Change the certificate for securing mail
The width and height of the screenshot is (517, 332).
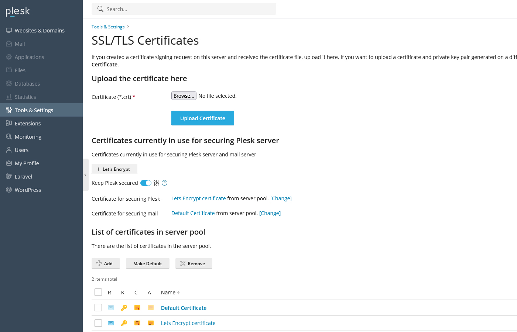270,213
